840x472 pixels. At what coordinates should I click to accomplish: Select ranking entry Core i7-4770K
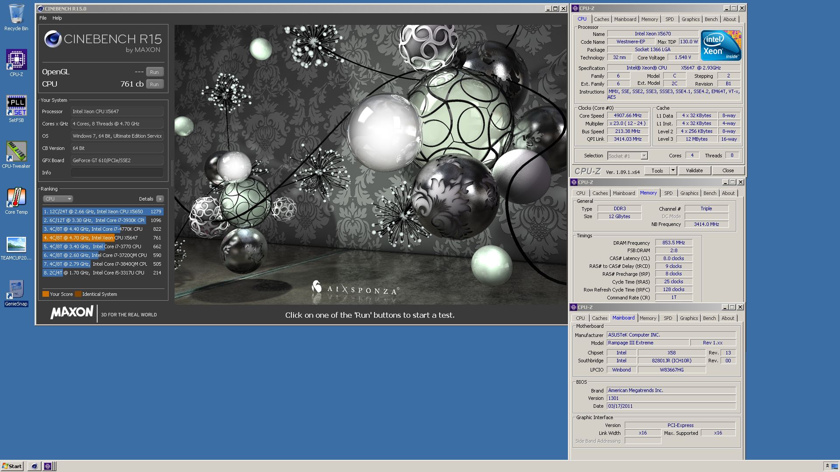click(103, 229)
